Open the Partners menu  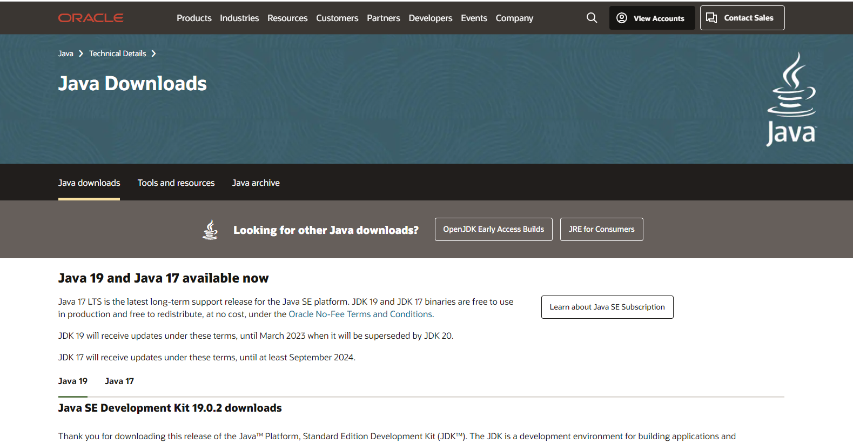[384, 18]
